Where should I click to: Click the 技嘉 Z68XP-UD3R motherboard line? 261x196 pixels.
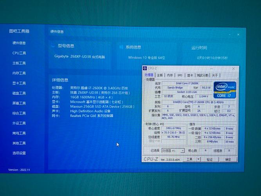(x=100, y=93)
